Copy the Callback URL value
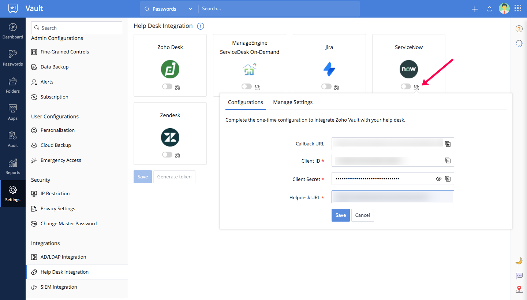 click(x=448, y=144)
